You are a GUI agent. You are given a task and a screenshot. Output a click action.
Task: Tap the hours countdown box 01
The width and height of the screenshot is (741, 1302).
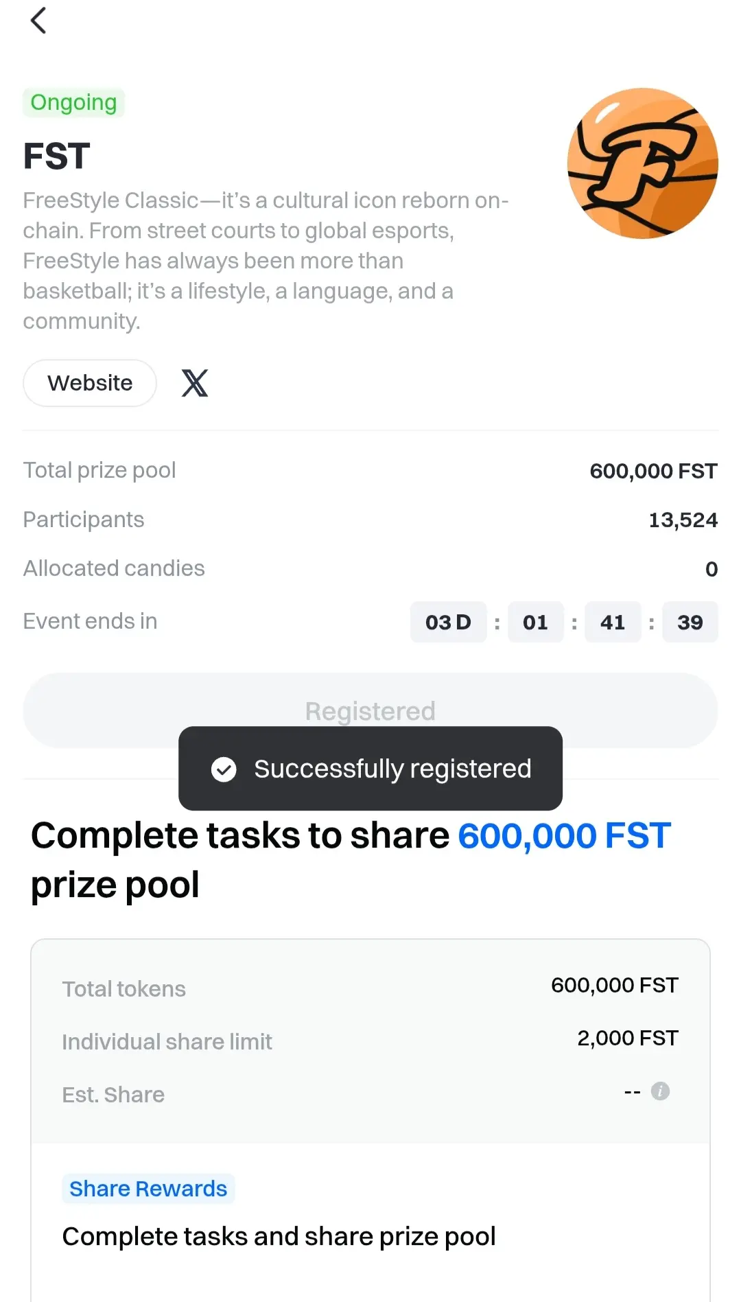point(536,622)
